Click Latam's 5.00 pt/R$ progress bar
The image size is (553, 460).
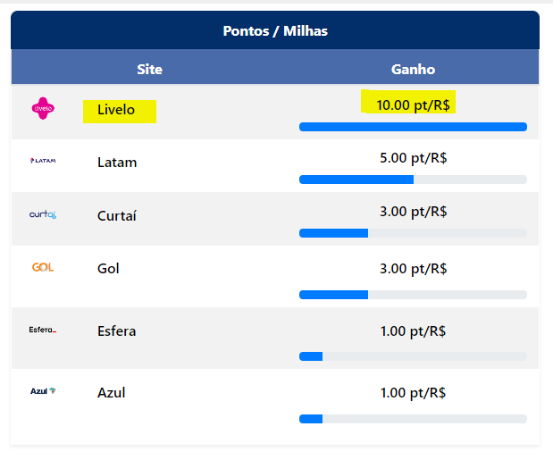413,180
